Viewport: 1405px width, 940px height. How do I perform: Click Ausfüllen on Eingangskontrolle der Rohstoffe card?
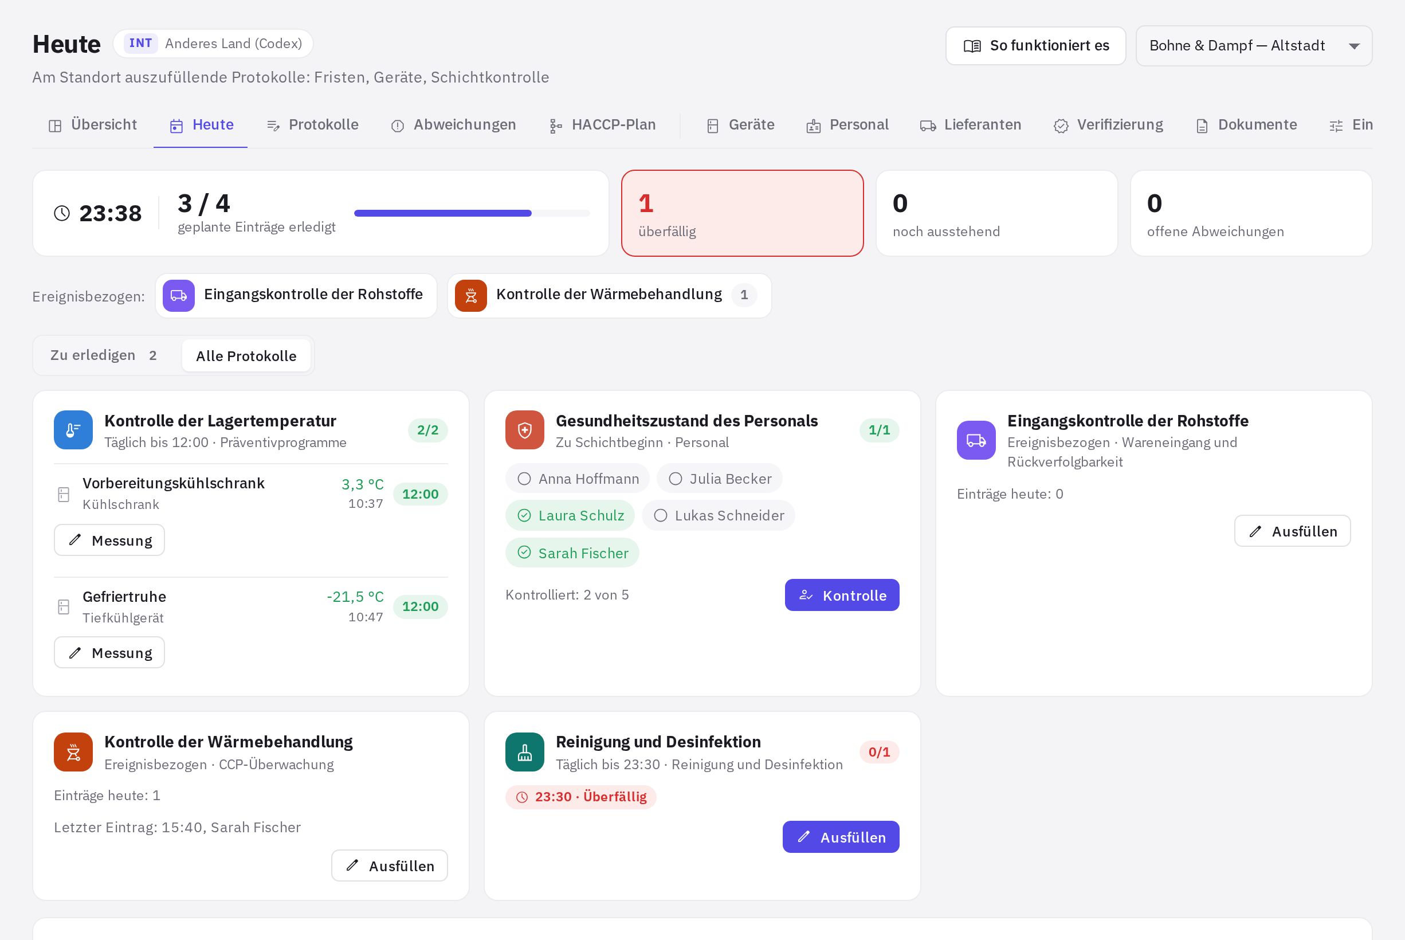click(1292, 531)
